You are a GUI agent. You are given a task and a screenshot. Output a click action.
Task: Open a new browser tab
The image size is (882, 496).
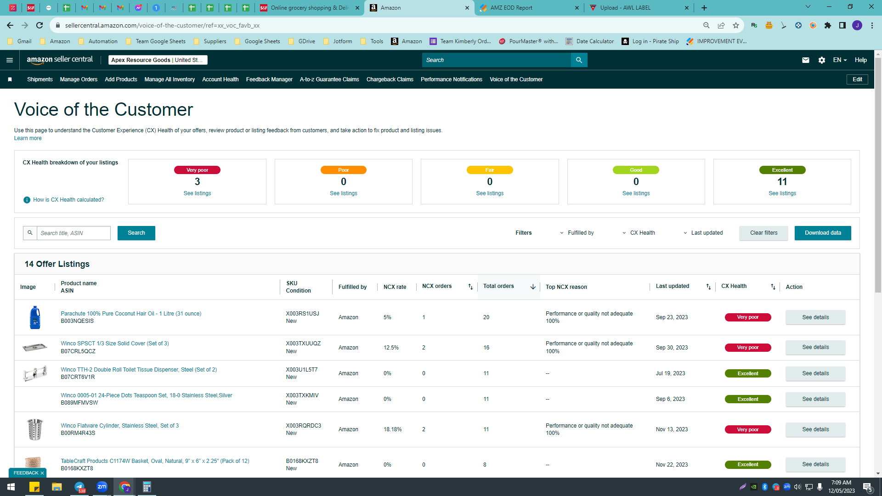click(x=704, y=8)
